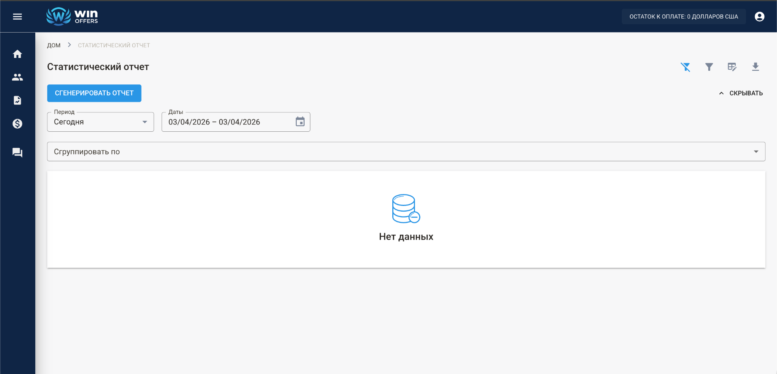Click the home icon in sidebar
777x374 pixels.
tap(17, 54)
